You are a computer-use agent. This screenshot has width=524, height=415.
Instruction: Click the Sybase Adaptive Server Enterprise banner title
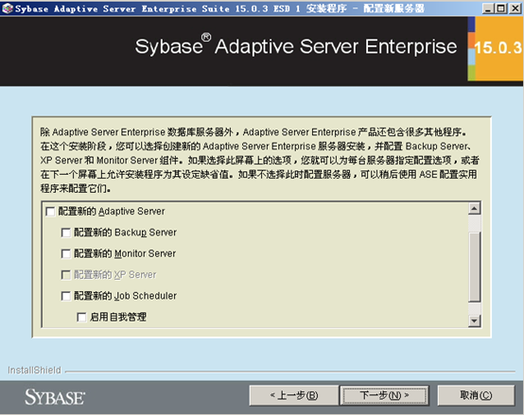(x=296, y=46)
